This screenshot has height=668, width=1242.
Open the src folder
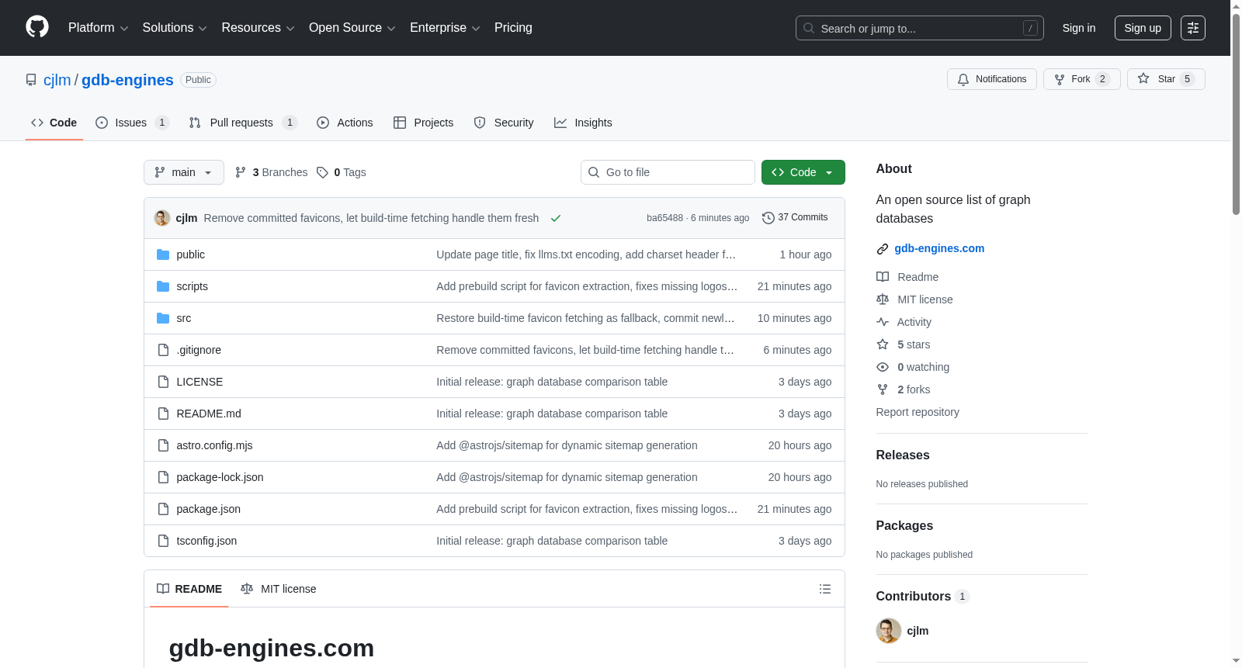pyautogui.click(x=183, y=318)
